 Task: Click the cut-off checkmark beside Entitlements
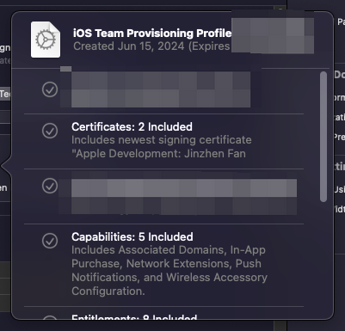(50, 317)
